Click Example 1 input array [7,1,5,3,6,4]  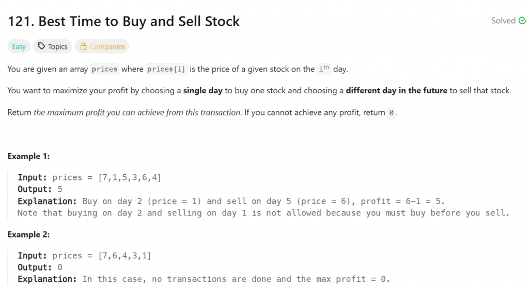[130, 177]
